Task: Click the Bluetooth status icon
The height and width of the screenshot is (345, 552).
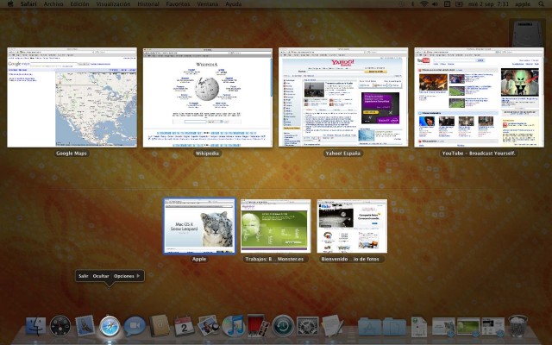Action: [412, 3]
